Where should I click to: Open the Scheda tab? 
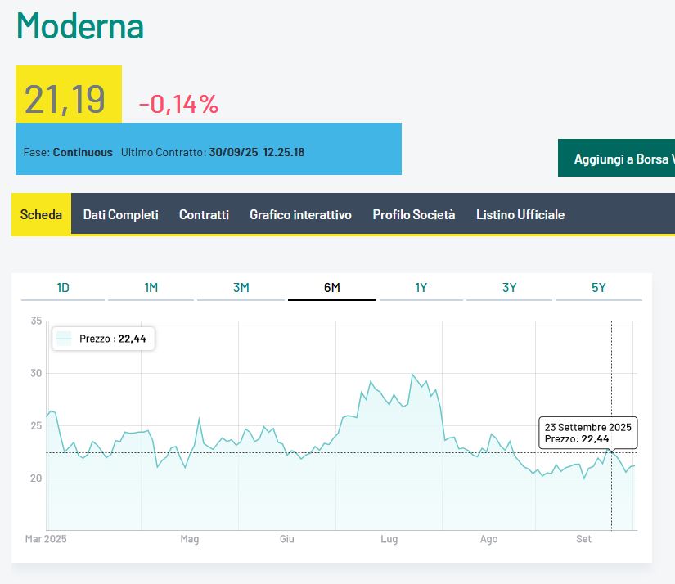pyautogui.click(x=41, y=214)
